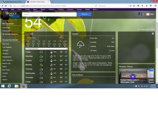Click the blue Search button

tap(84, 14)
